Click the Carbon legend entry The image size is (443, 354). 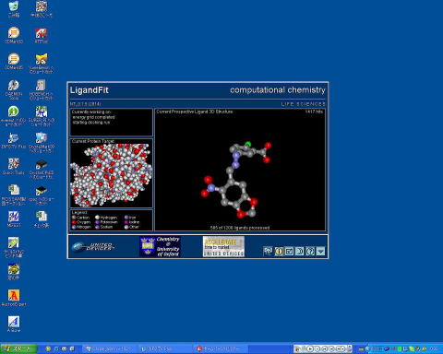click(80, 218)
